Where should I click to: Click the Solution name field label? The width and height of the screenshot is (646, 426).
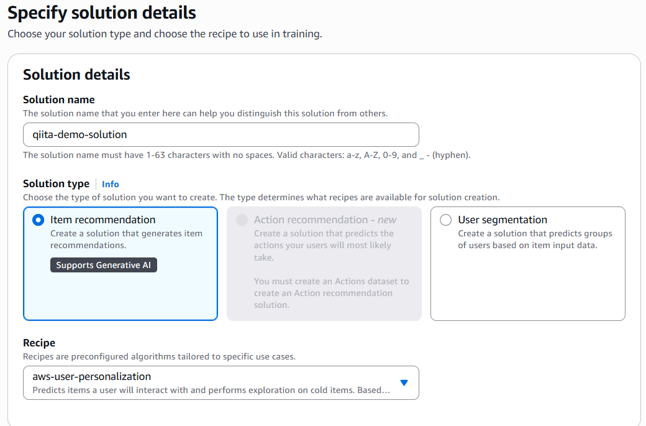[x=59, y=100]
